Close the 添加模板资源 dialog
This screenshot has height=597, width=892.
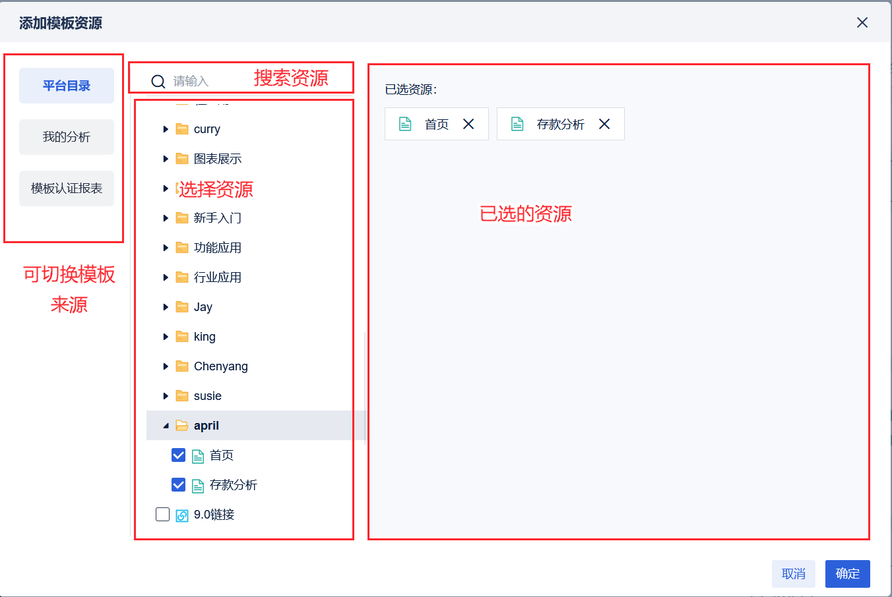[862, 23]
